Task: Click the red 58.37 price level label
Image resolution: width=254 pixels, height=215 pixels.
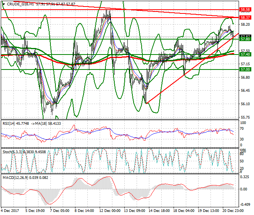Action: point(245,17)
